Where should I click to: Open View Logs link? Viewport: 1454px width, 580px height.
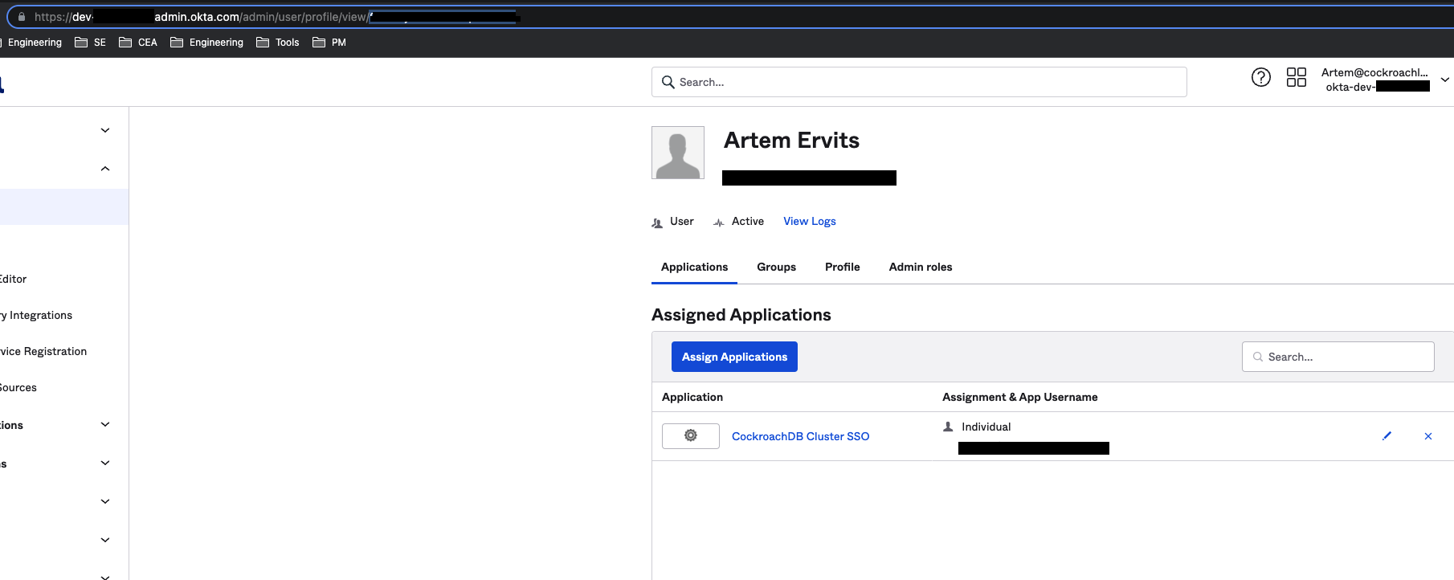click(810, 221)
